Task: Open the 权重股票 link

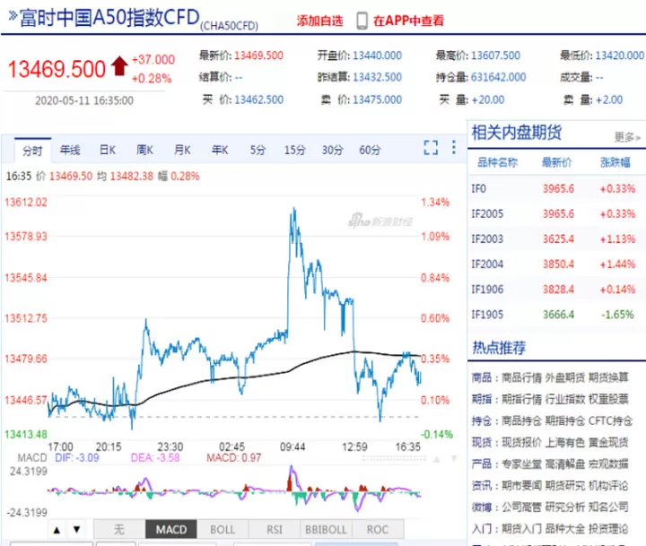Action: pos(608,399)
